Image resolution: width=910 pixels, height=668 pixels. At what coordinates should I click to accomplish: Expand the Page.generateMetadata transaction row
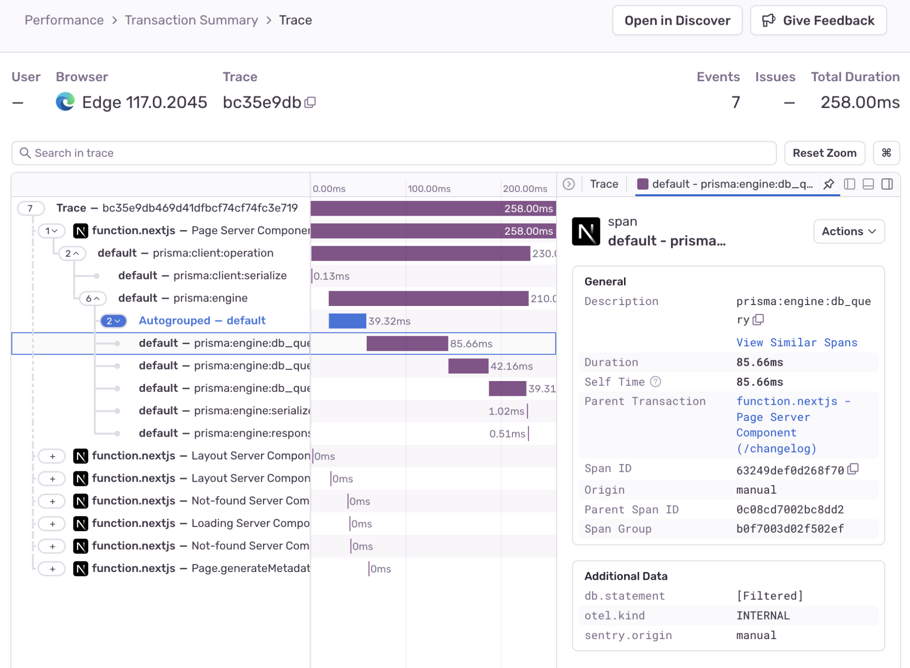(x=52, y=569)
